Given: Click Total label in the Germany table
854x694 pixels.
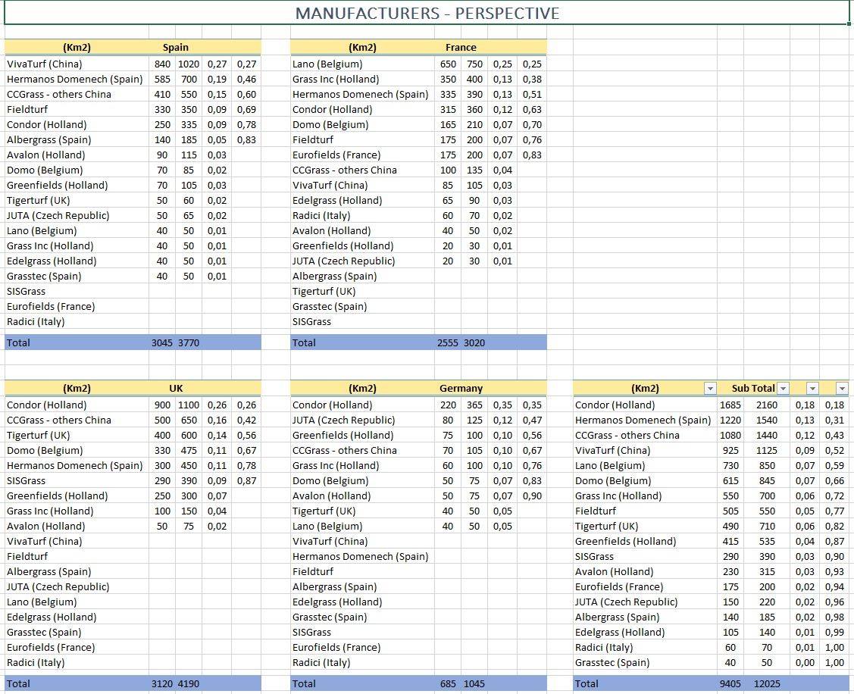Looking at the screenshot, I should tap(304, 683).
